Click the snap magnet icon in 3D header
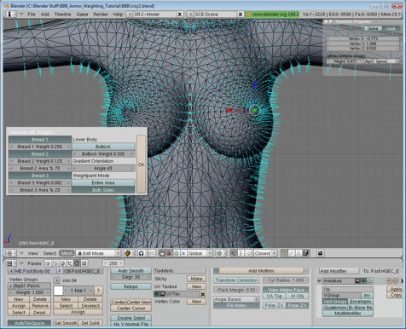 click(x=234, y=253)
